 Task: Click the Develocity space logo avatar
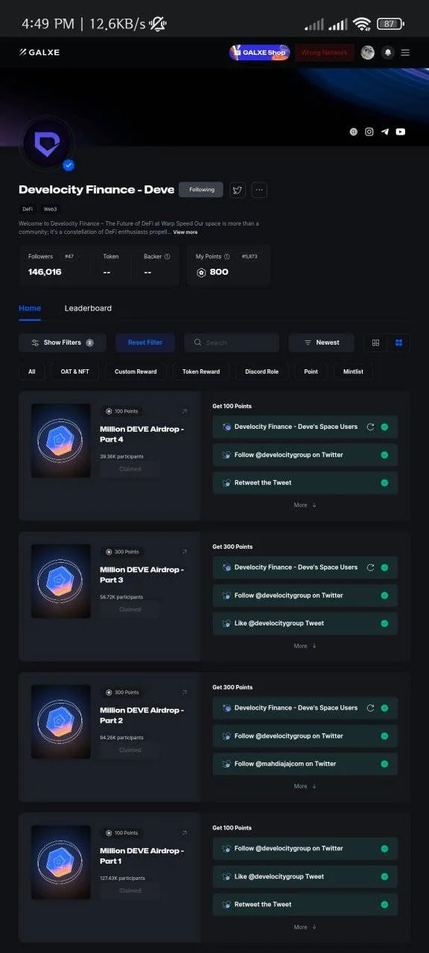point(47,143)
